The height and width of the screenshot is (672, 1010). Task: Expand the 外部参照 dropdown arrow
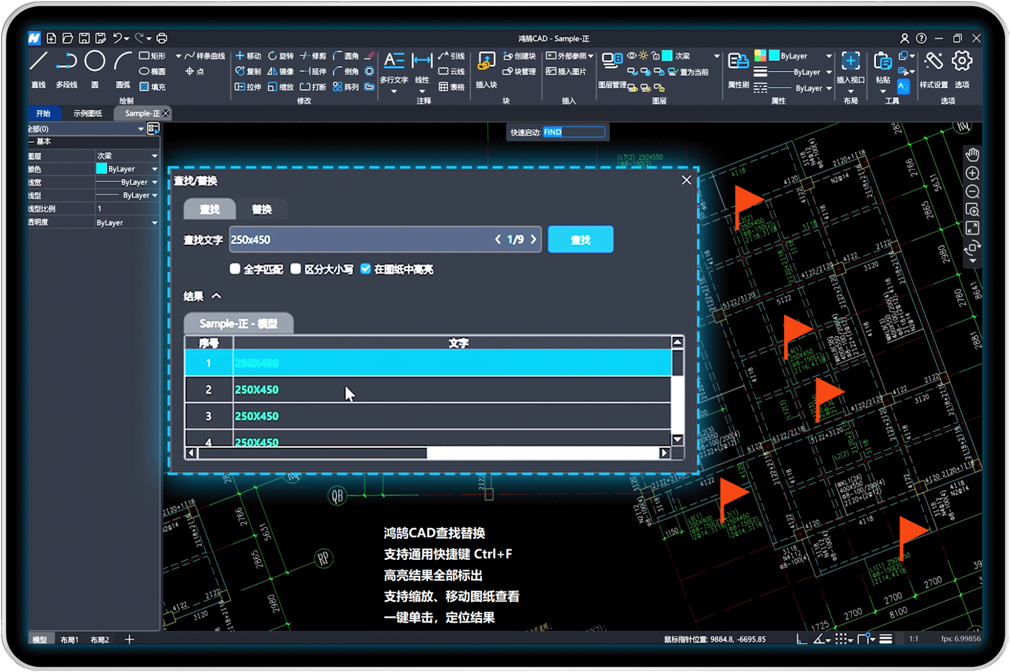click(x=591, y=56)
